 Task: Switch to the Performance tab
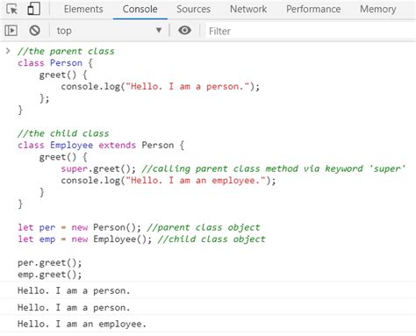(313, 9)
